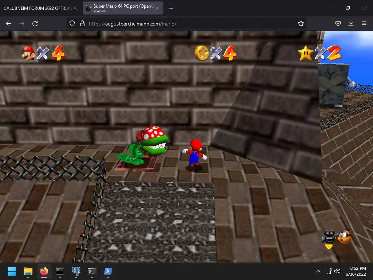Save page to Pocket

(338, 24)
